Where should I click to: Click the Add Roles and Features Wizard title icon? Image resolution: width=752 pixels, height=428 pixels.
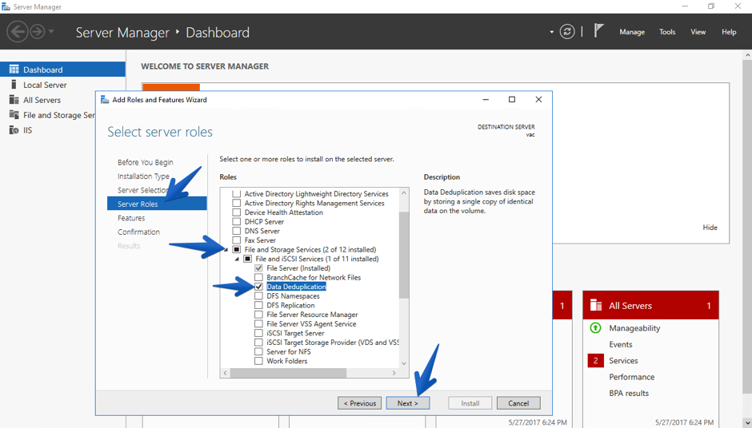tap(105, 100)
